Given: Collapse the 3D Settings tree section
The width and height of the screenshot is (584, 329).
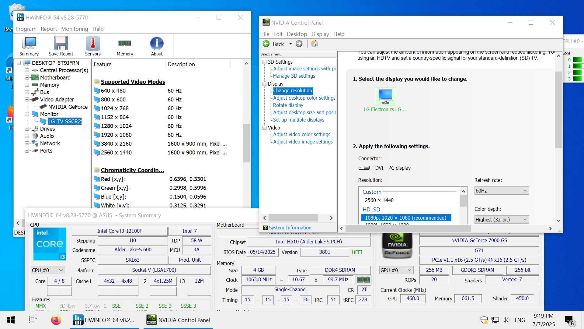Looking at the screenshot, I should pos(264,62).
